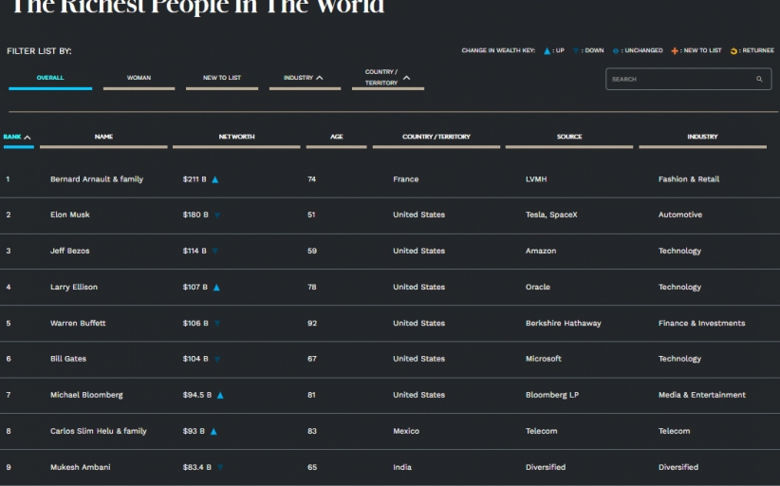Click the Automotive industry cell

tap(680, 215)
